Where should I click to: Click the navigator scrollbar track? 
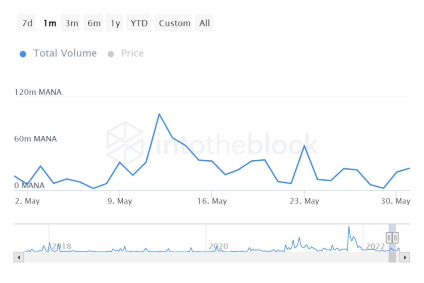[x=206, y=258]
